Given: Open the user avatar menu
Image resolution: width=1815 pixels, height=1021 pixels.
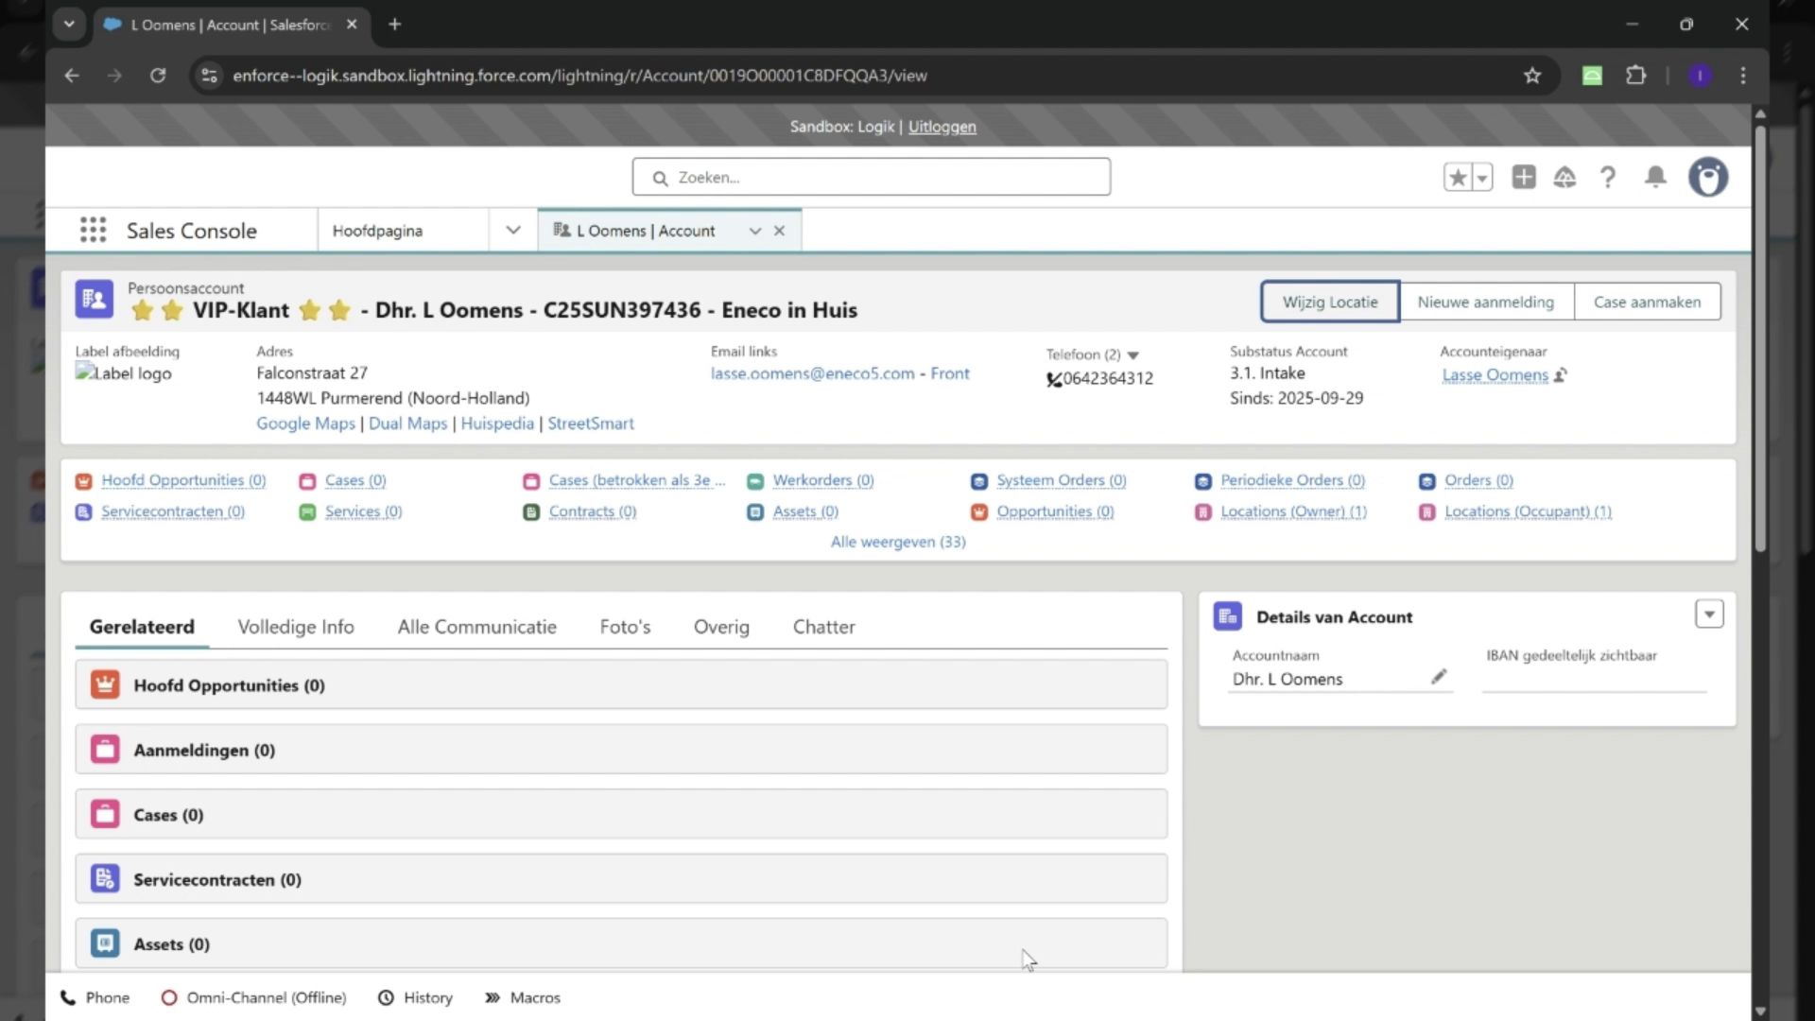Looking at the screenshot, I should tap(1708, 177).
